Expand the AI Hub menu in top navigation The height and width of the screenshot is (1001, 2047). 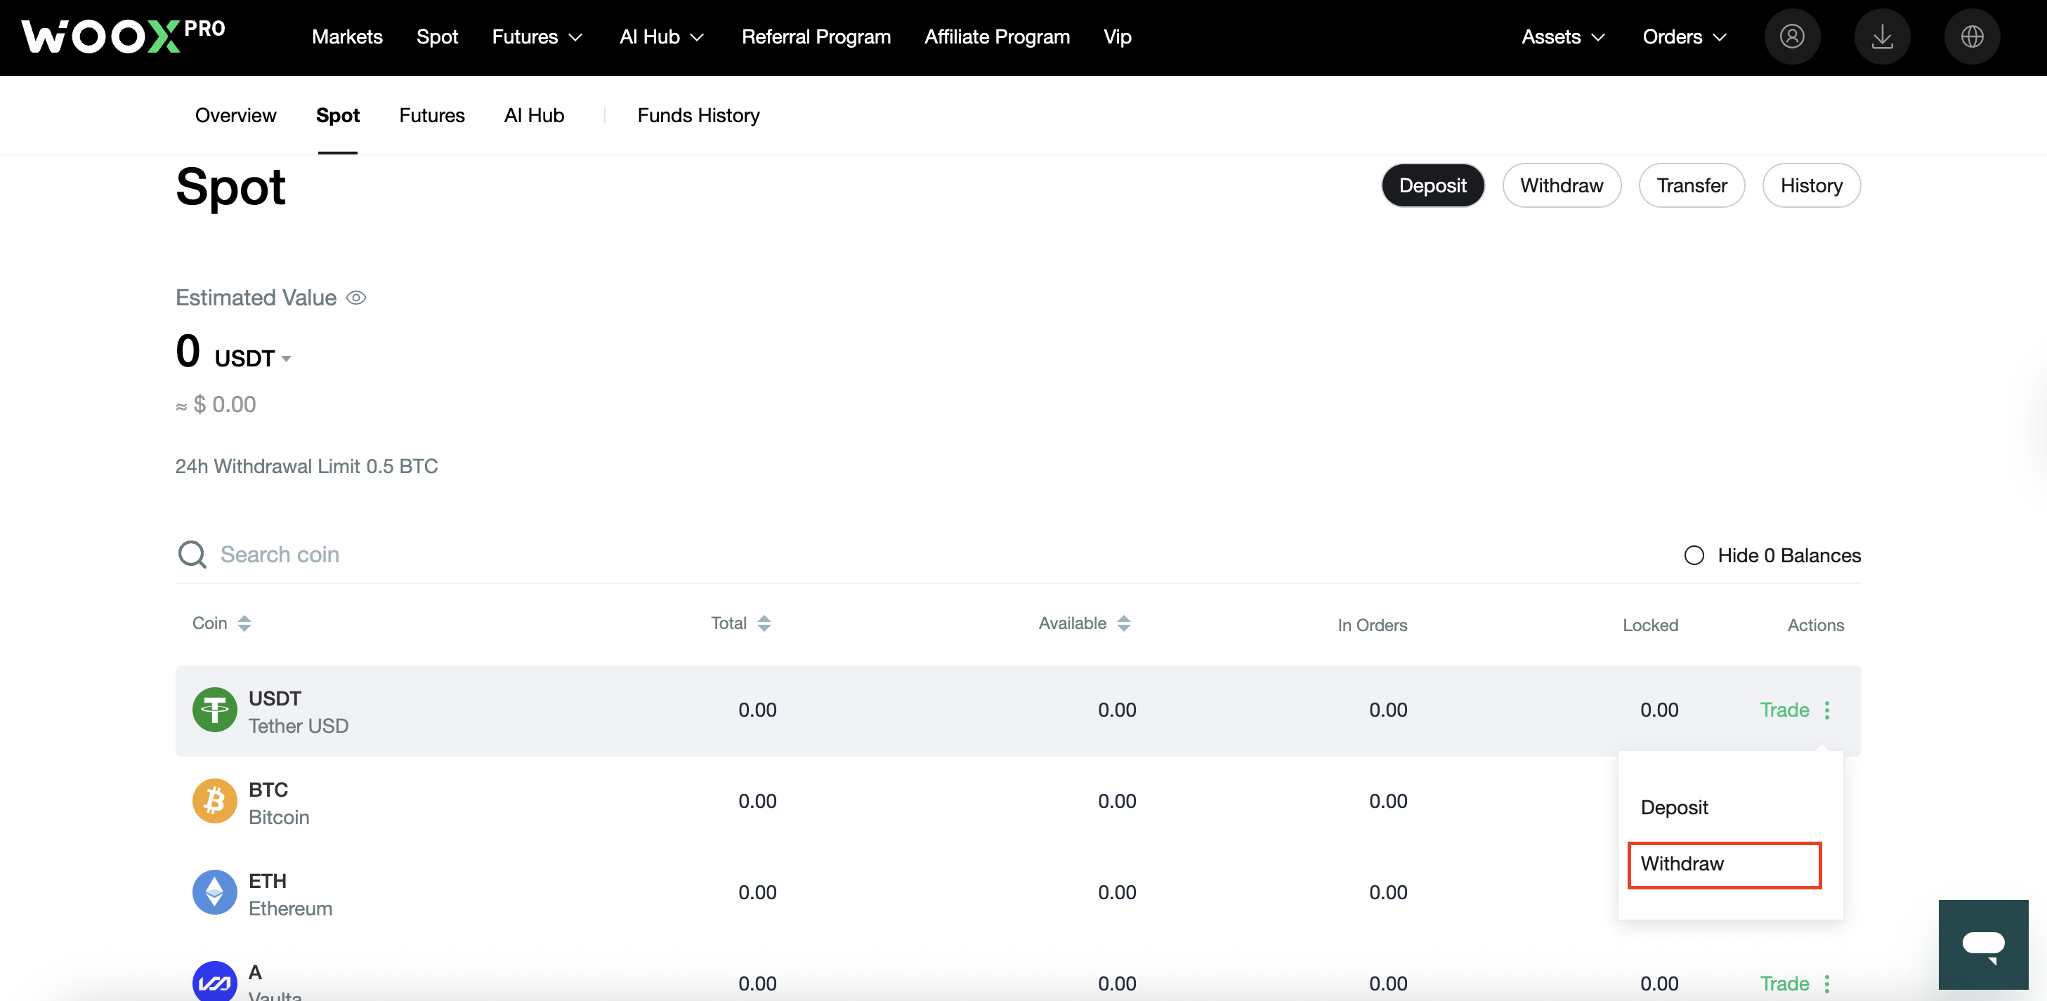pyautogui.click(x=662, y=37)
